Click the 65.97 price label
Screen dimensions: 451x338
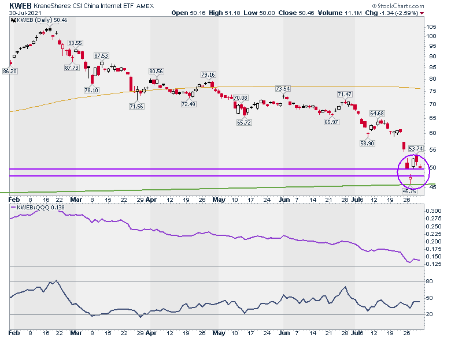331,122
